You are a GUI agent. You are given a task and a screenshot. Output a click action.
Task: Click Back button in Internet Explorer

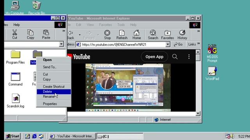[70, 35]
